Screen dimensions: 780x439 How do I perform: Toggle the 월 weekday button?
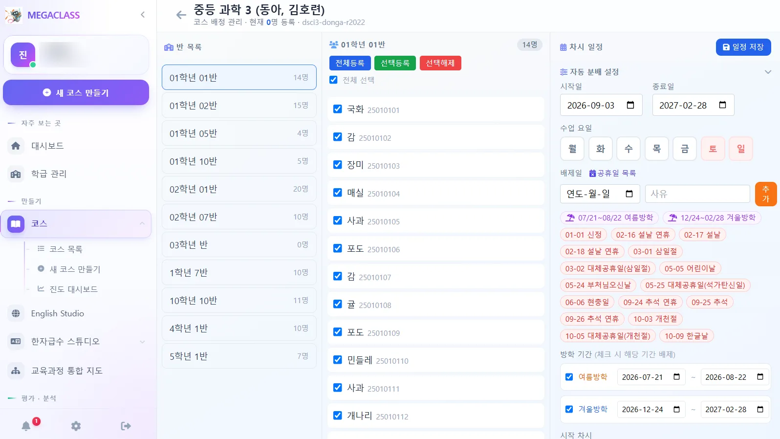pyautogui.click(x=572, y=149)
